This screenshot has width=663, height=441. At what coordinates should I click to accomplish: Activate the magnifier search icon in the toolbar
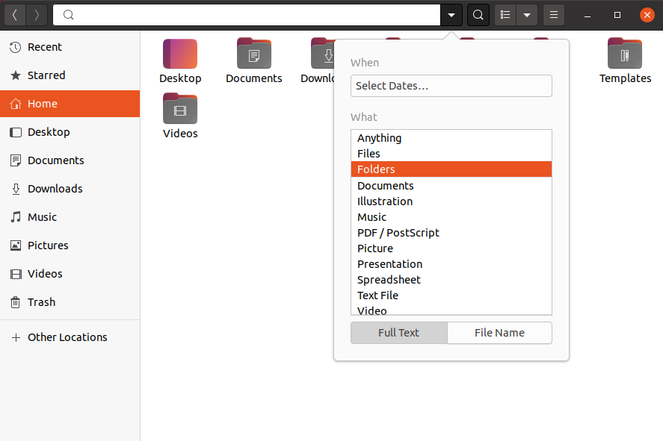478,14
